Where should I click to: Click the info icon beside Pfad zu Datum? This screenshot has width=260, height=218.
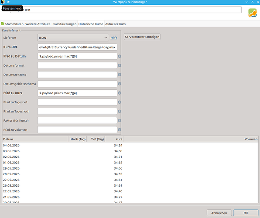[x=120, y=56]
